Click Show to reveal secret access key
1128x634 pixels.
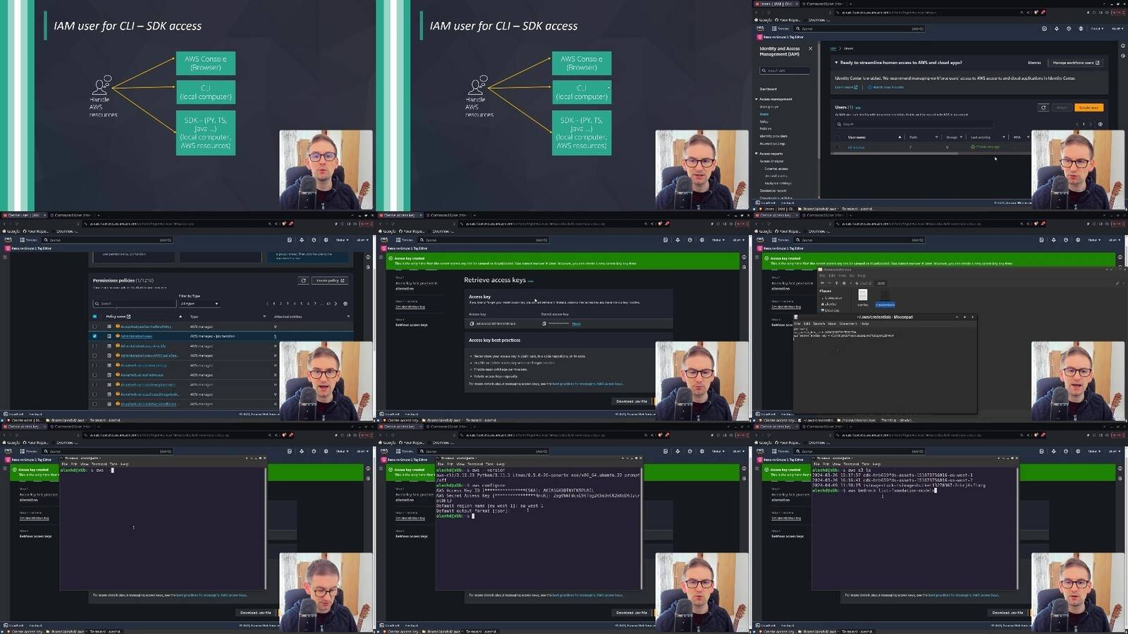576,324
